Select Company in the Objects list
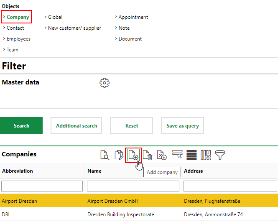278x222 pixels. [x=18, y=17]
